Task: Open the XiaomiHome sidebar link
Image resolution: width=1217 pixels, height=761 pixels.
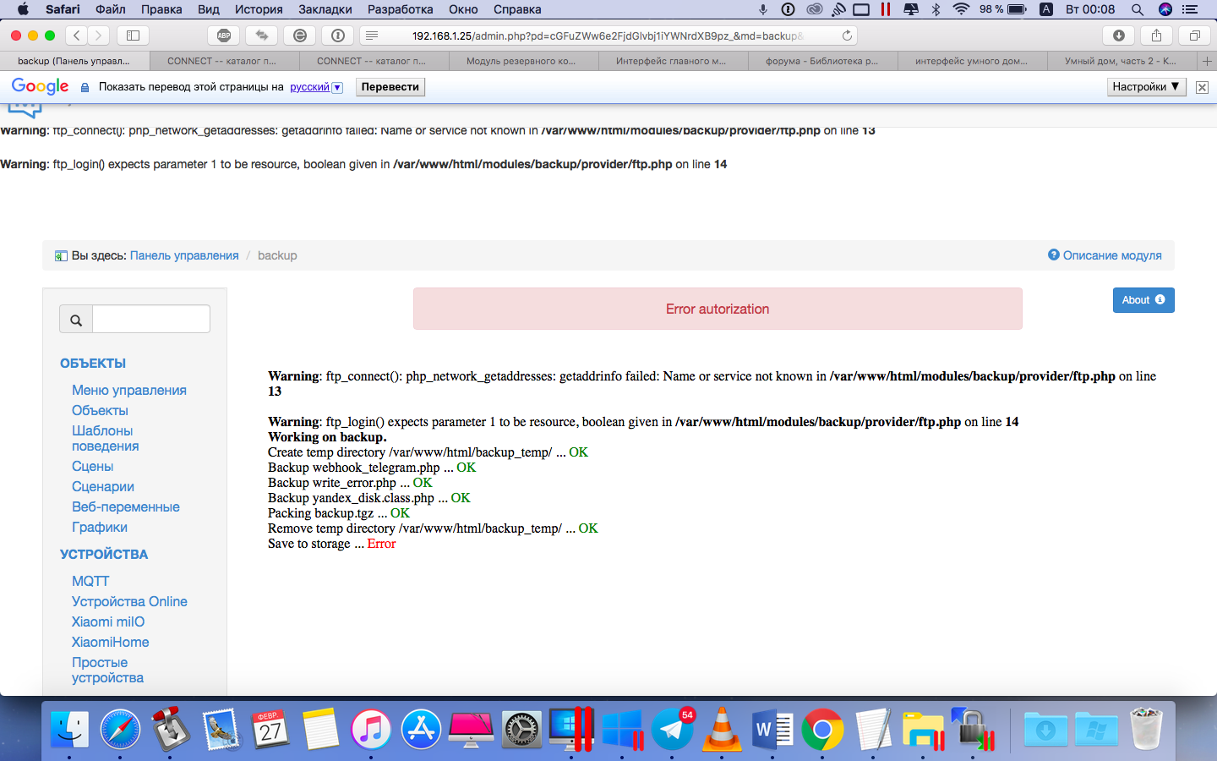Action: (x=111, y=642)
